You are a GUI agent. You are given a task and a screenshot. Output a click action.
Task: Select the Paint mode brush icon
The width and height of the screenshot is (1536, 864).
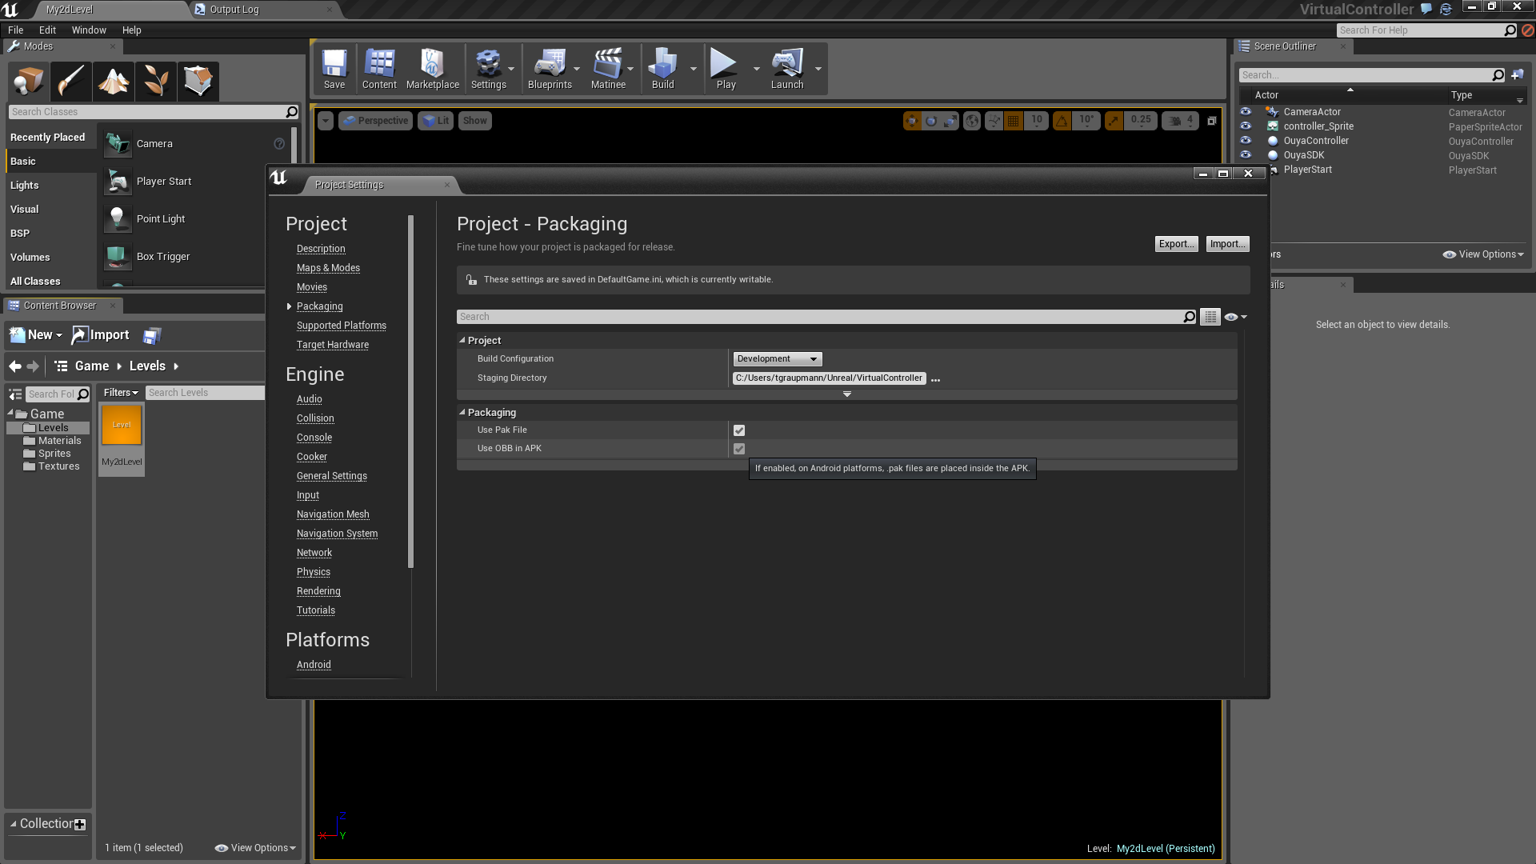[x=70, y=81]
